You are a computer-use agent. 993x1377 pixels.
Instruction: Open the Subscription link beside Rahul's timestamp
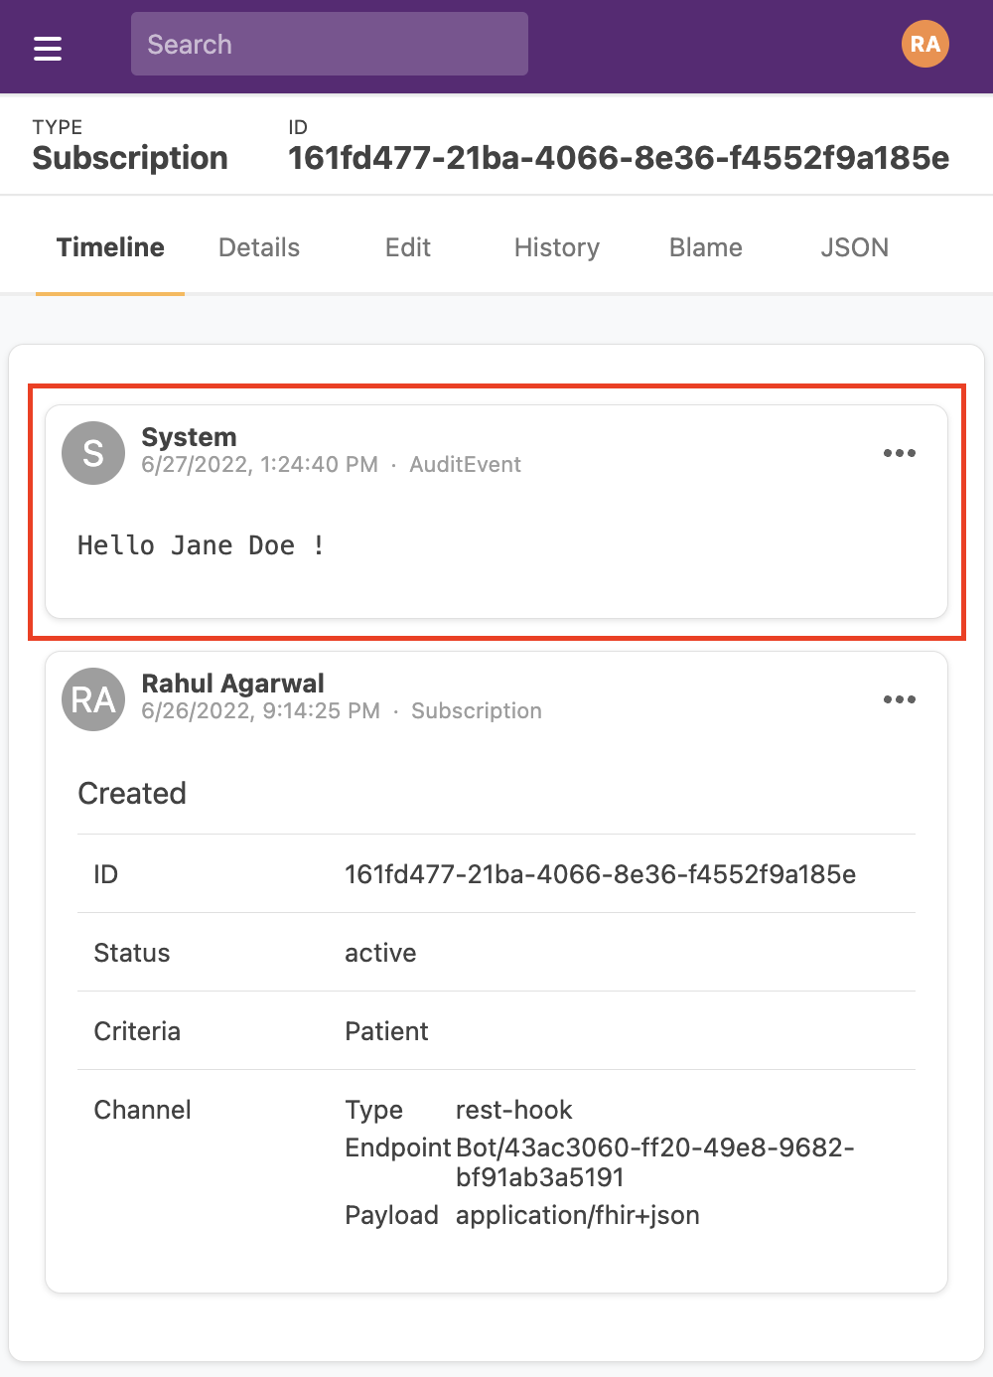[x=477, y=711]
